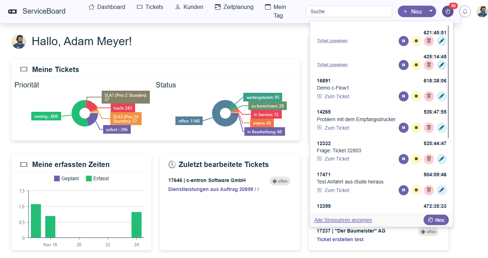This screenshot has height=258, width=488.
Task: Expand the Neu button dropdown arrow
Action: pyautogui.click(x=431, y=11)
